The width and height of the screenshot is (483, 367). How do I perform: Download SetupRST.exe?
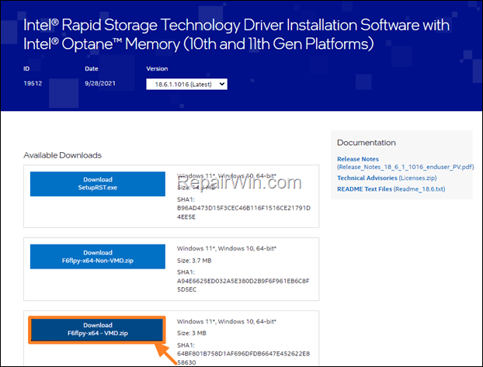point(98,184)
